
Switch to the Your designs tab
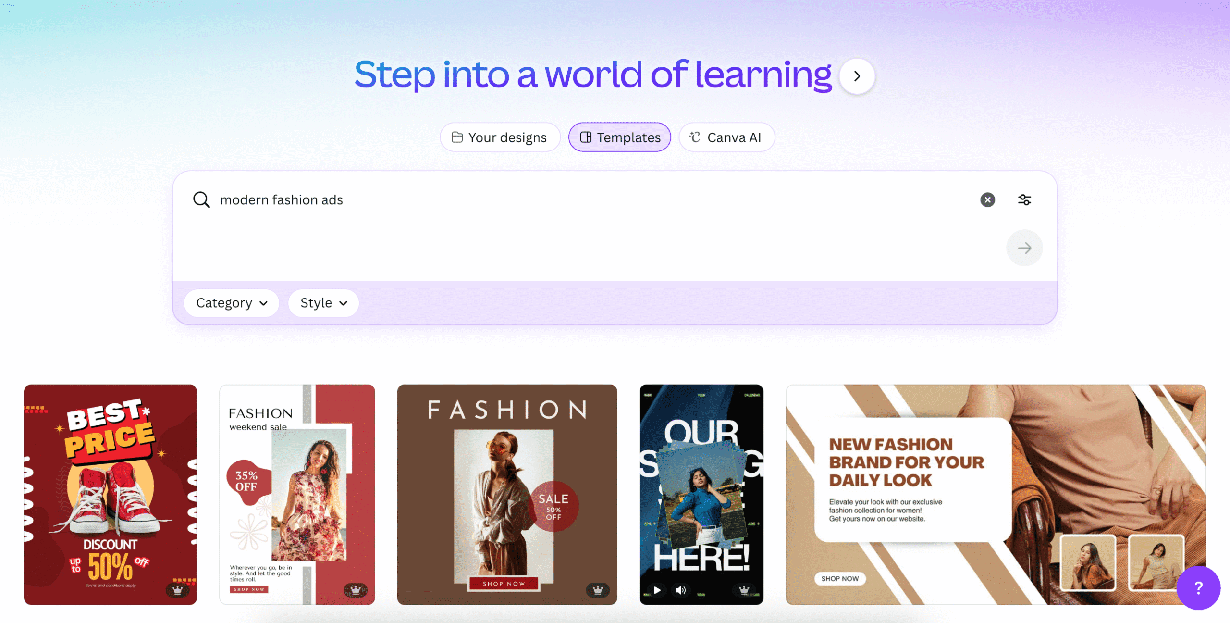[x=500, y=137]
